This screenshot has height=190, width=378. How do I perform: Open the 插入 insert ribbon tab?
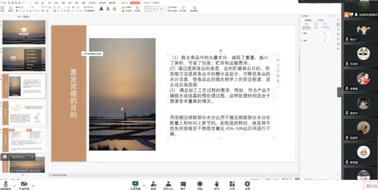(43, 3)
